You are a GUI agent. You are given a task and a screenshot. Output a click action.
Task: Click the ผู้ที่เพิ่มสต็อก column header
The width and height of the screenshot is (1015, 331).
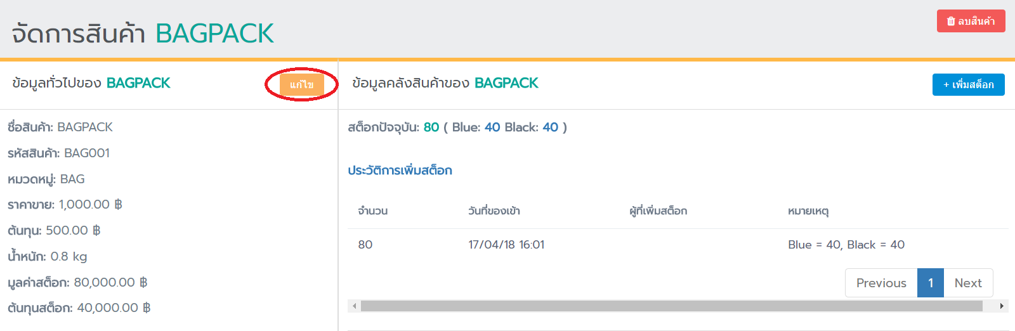(x=658, y=211)
